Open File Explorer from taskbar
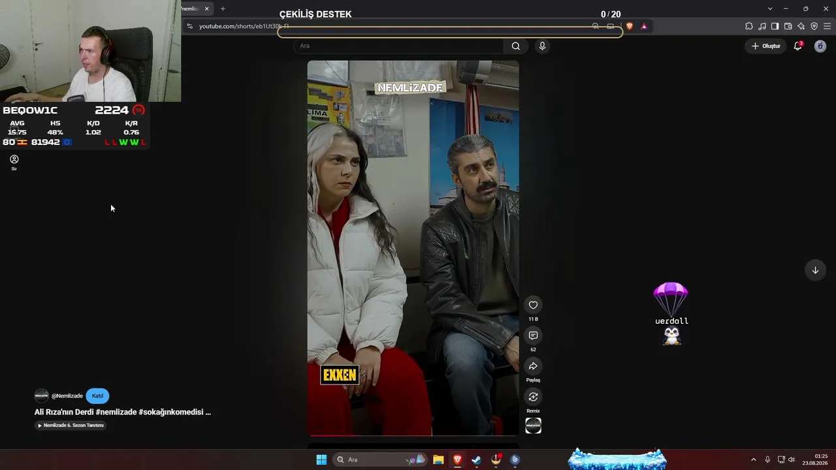Viewport: 836px width, 470px height. point(438,460)
